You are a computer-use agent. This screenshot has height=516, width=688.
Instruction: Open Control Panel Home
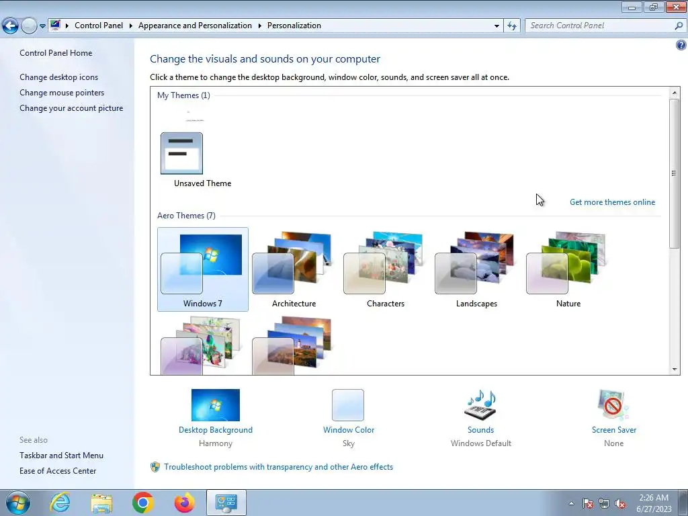click(x=56, y=52)
